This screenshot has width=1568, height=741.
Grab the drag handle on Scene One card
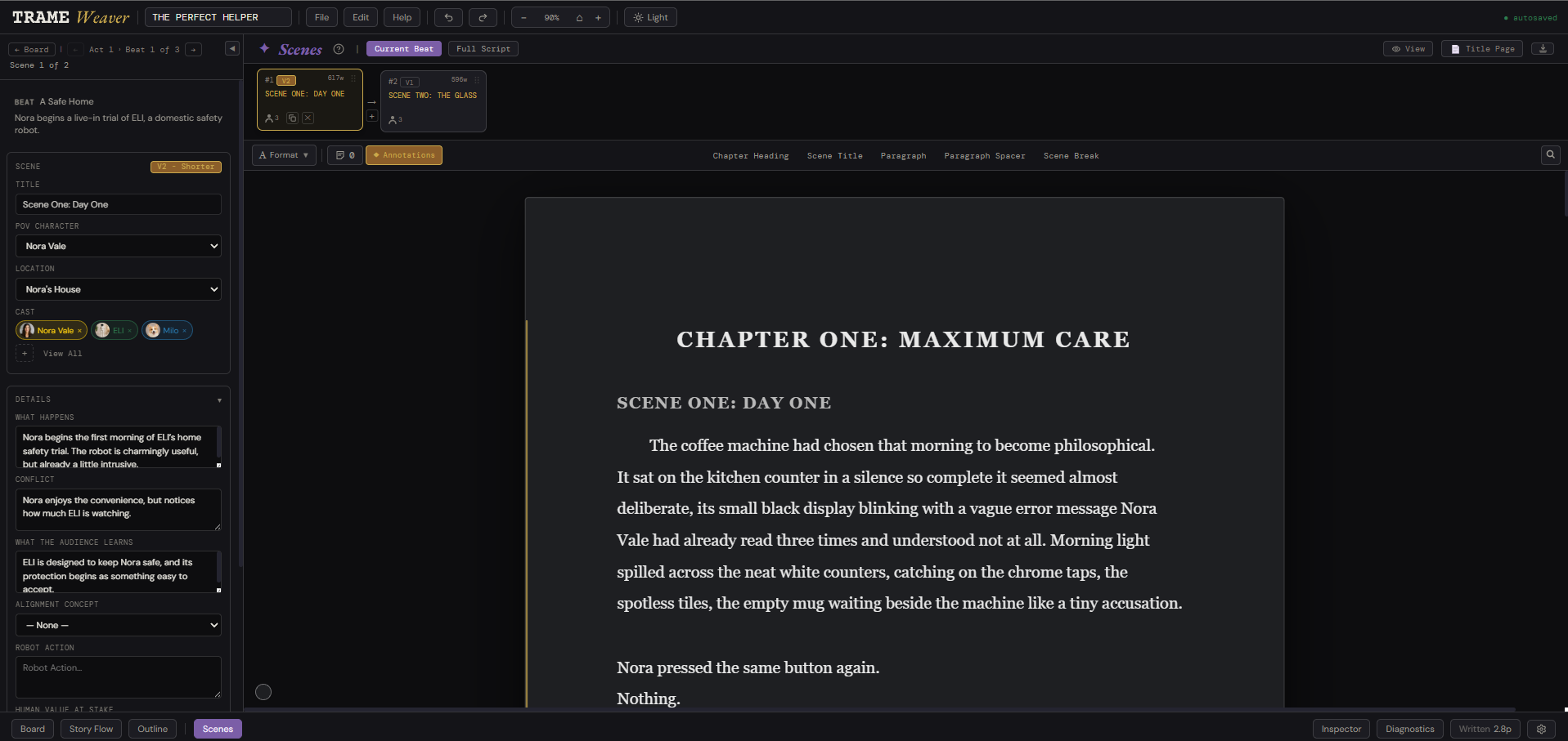353,78
